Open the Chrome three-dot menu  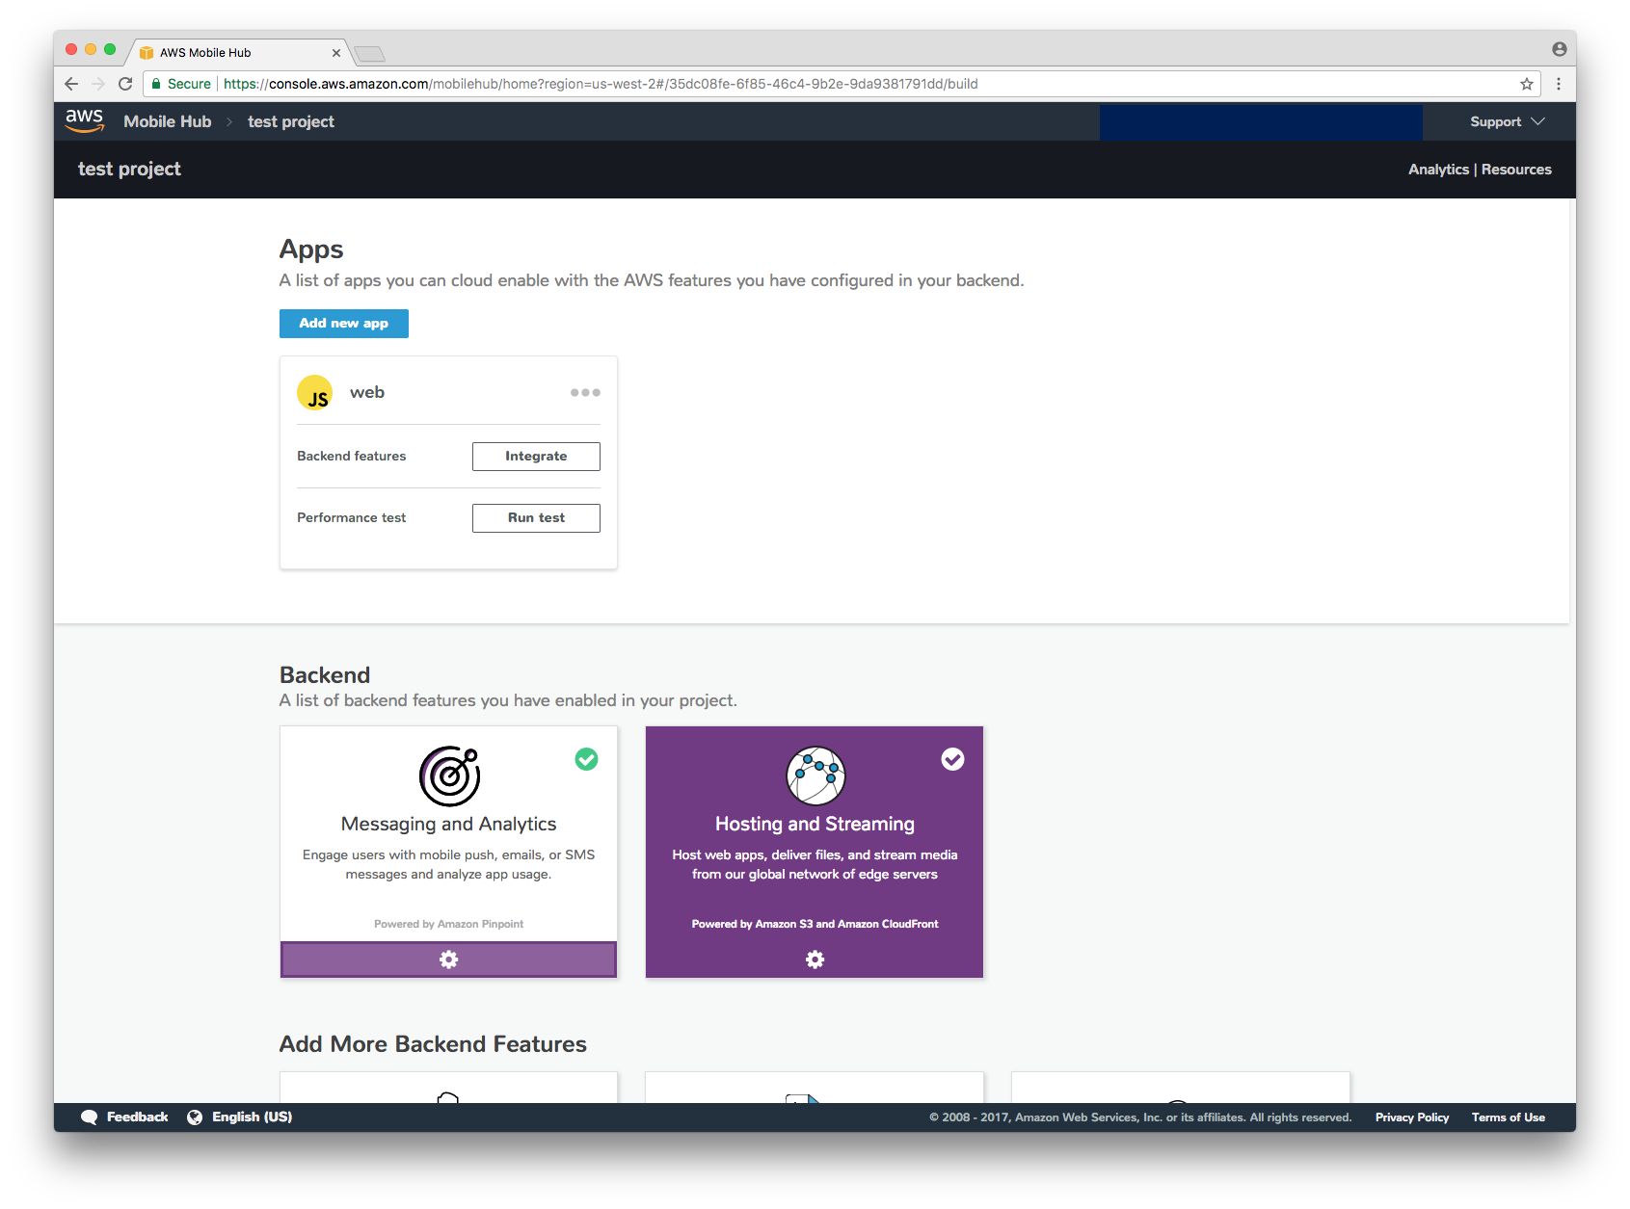1559,84
